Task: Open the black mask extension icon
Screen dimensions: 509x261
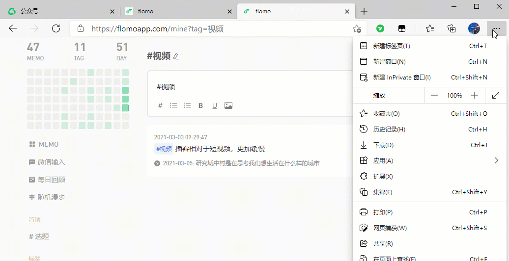Action: click(x=402, y=28)
